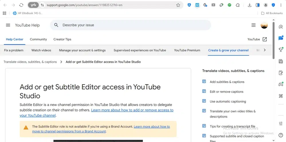Open the sidebar game controller icon
The image size is (286, 142).
[x=281, y=84]
